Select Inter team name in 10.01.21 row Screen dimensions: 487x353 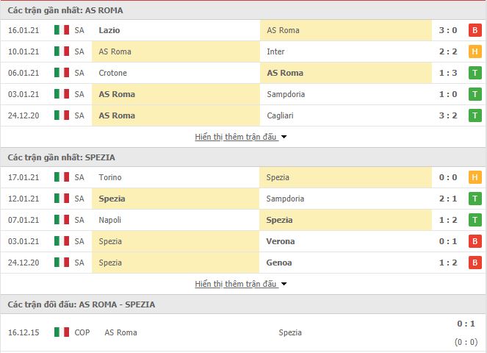coord(276,51)
